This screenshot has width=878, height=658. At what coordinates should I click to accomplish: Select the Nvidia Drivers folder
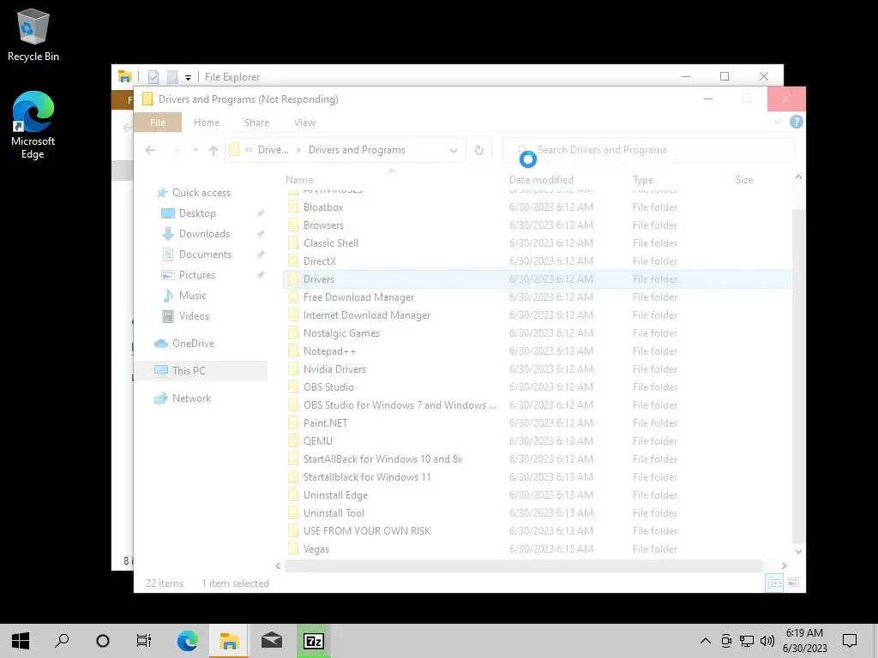point(334,368)
